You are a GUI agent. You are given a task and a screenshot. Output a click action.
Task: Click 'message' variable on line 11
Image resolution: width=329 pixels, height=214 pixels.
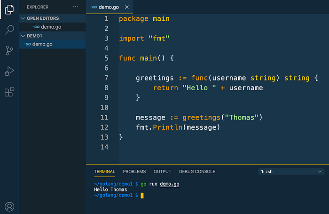(x=150, y=118)
